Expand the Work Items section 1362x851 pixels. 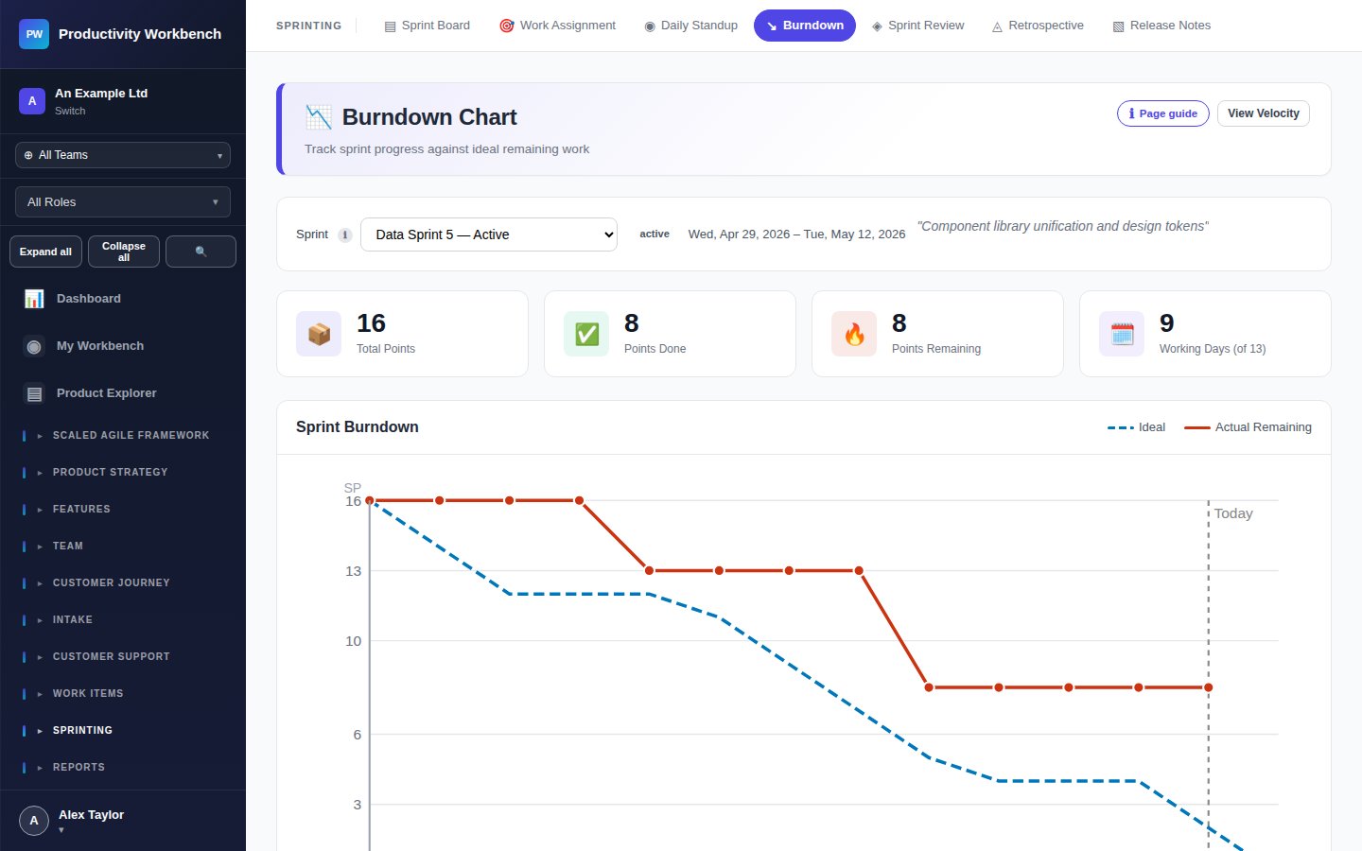tap(123, 694)
